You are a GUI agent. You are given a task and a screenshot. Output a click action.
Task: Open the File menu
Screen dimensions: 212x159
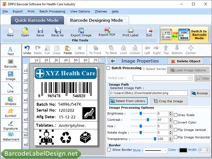5,11
